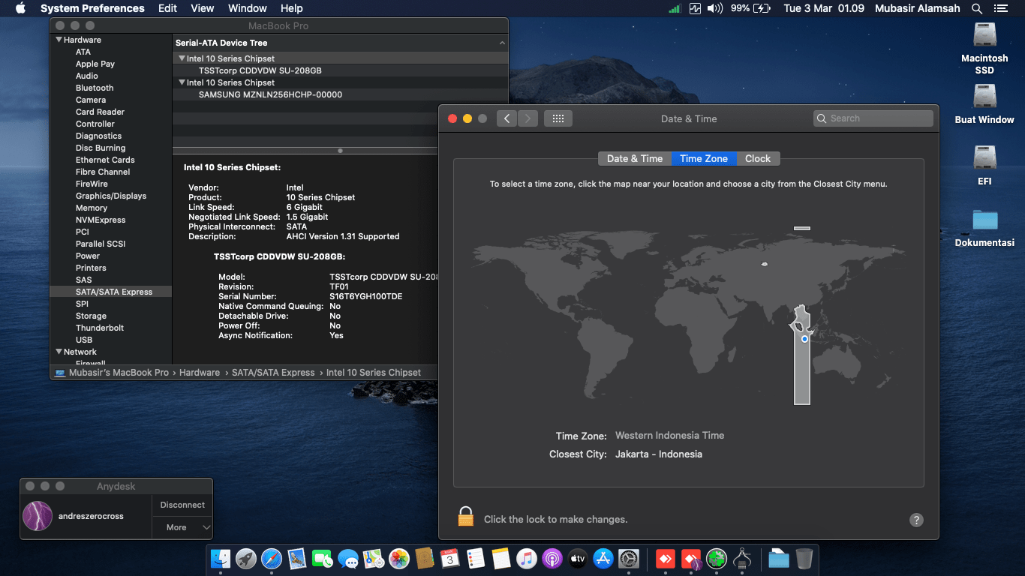Open the View menu
The width and height of the screenshot is (1025, 576).
(203, 8)
